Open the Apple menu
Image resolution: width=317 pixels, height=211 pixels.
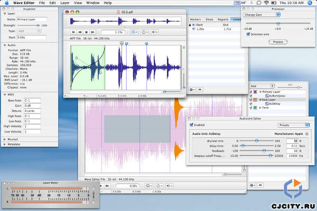(x=7, y=3)
